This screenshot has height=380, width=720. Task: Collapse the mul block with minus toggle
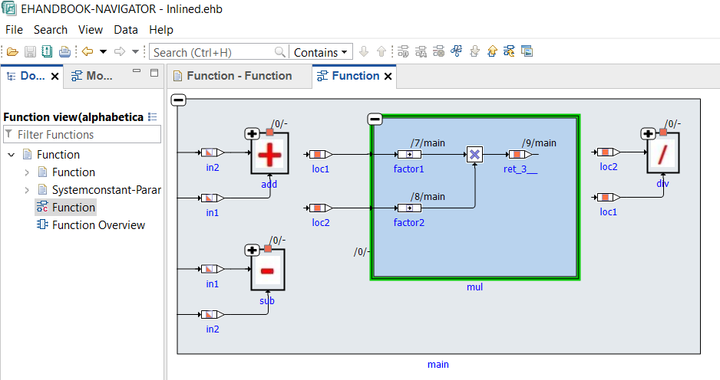[x=375, y=119]
